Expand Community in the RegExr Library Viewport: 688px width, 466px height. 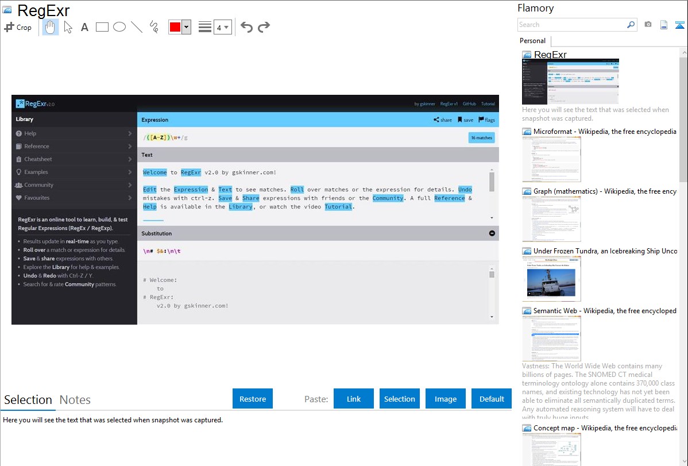pos(74,185)
